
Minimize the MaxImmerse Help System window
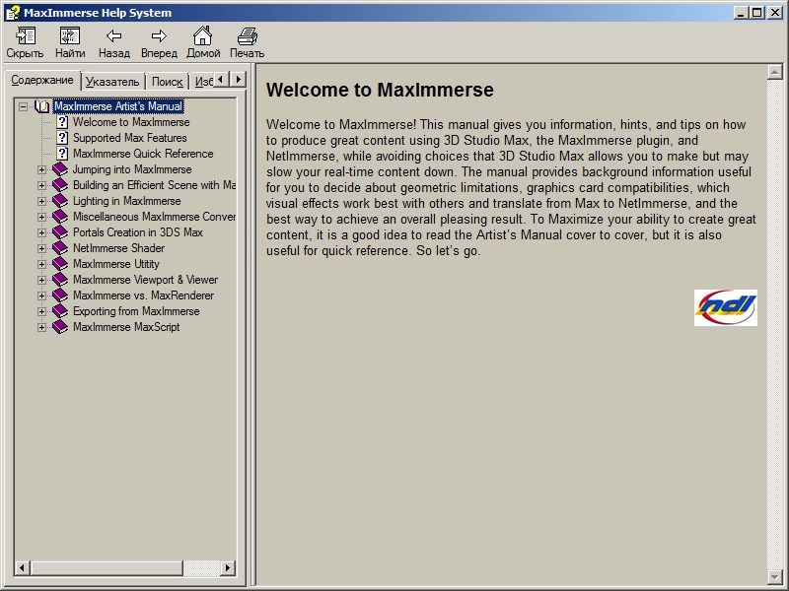pyautogui.click(x=741, y=13)
